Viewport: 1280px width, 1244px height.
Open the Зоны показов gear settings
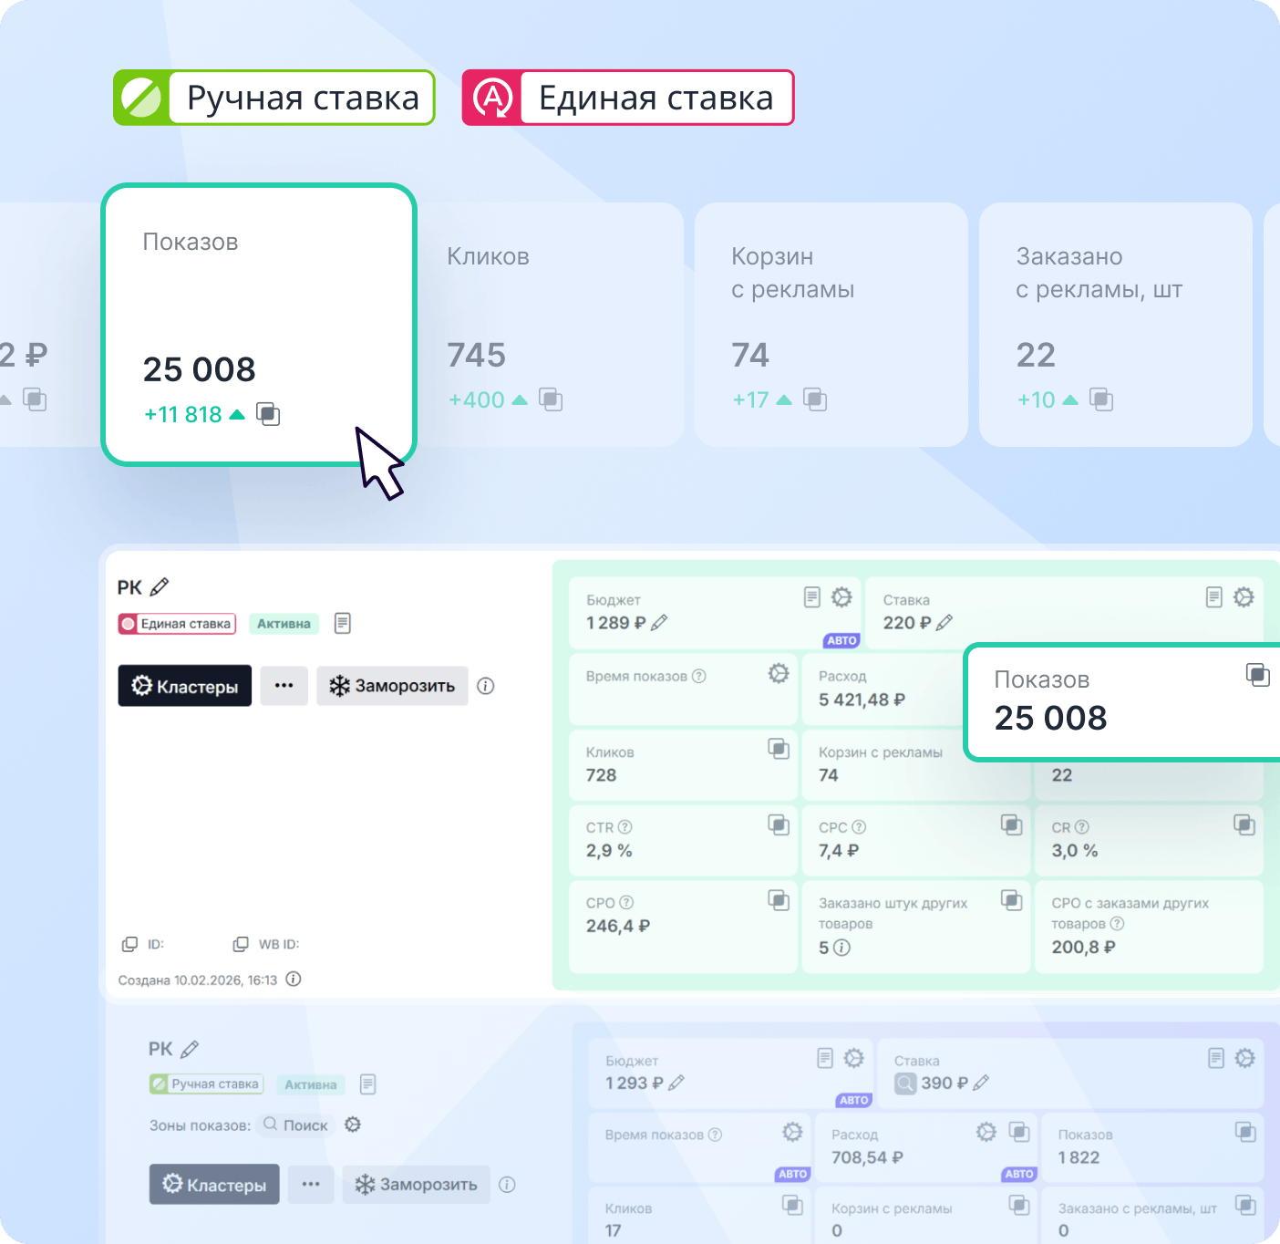[x=354, y=1125]
